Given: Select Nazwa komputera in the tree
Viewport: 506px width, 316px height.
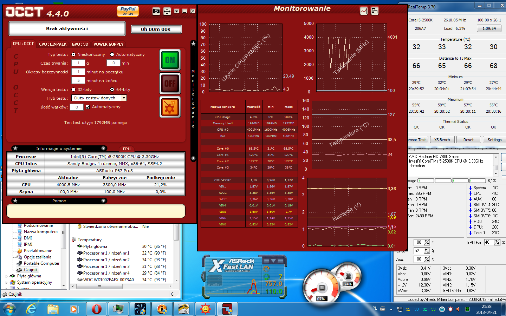Looking at the screenshot, I should pos(40,232).
